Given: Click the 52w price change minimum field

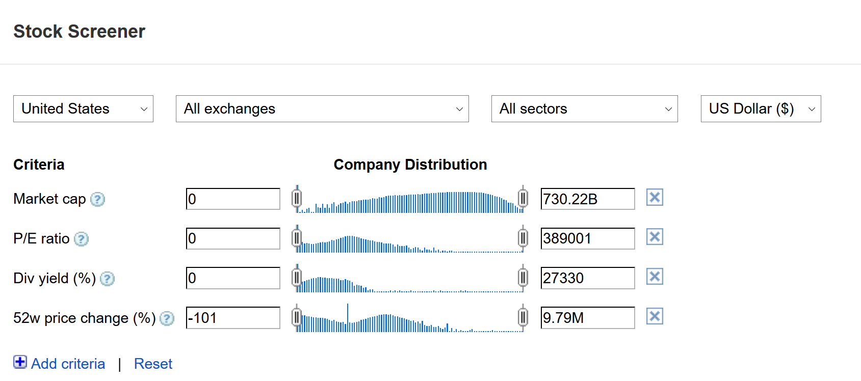Looking at the screenshot, I should tap(233, 318).
